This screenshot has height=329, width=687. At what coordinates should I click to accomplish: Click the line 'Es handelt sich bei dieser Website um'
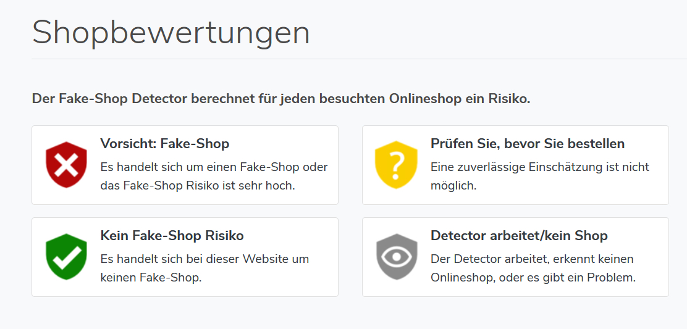point(204,259)
